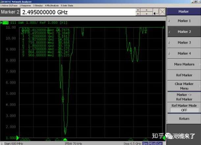201x145 pixels.
Task: Open the Clear Marker Menu submenu
Action: click(x=184, y=86)
